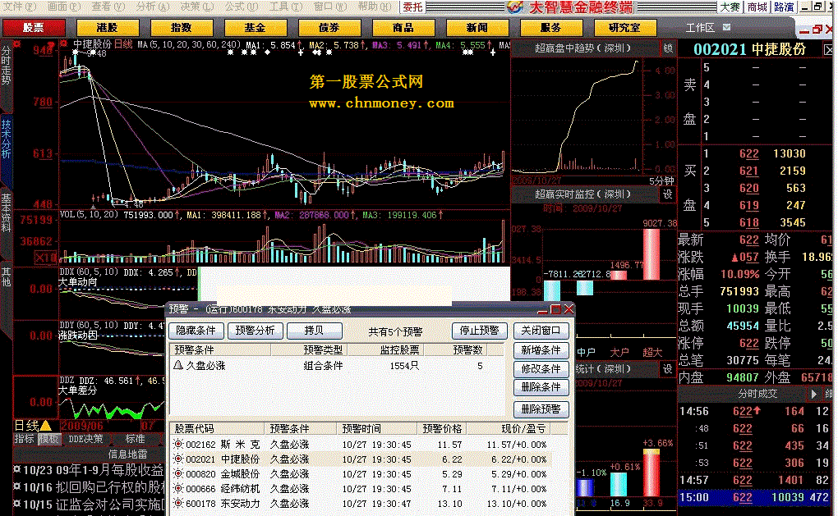The width and height of the screenshot is (838, 516).
Task: Click the 设 settings button for 超赢实时监控
Action: [x=668, y=194]
